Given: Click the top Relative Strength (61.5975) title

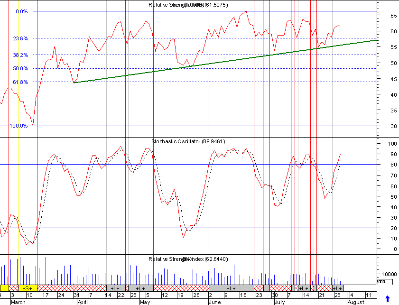Looking at the screenshot, I should [x=188, y=5].
